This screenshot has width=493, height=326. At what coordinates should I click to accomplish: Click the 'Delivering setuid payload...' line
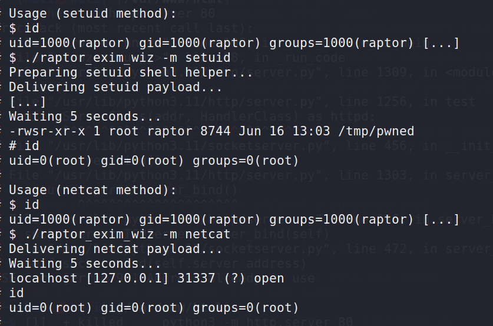tap(115, 87)
